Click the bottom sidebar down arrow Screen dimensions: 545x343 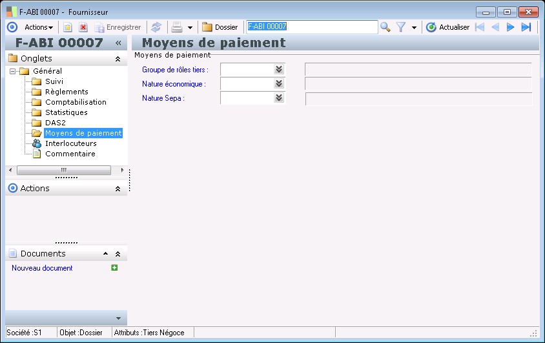(x=118, y=318)
